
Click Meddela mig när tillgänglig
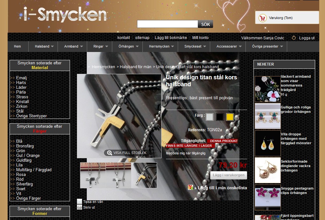coord(186,153)
